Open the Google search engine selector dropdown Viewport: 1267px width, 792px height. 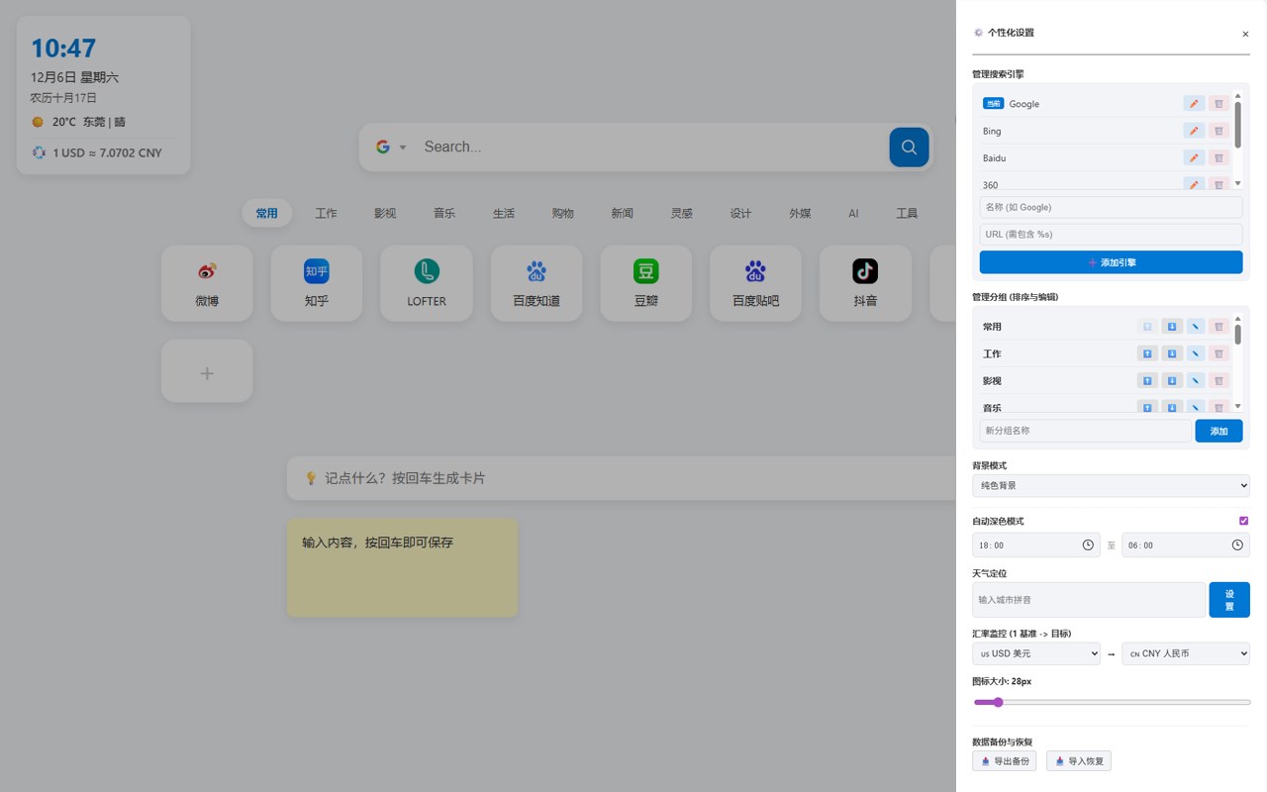(x=391, y=148)
